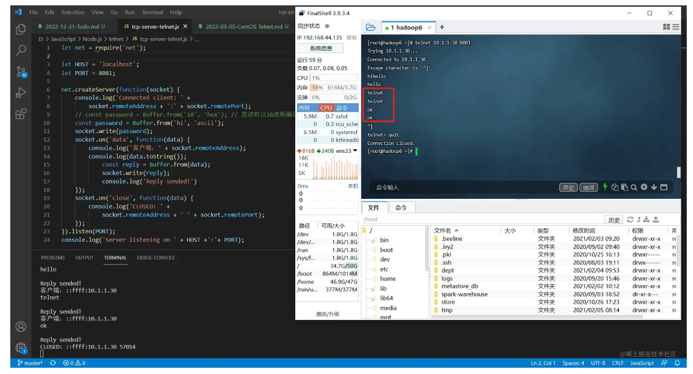Click the 激活/升级 link
This screenshot has height=374, width=693.
coord(327,314)
